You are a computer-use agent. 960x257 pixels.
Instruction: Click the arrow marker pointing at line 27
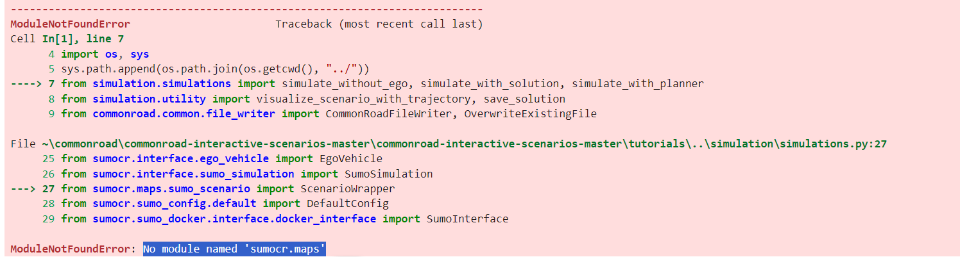coord(26,189)
